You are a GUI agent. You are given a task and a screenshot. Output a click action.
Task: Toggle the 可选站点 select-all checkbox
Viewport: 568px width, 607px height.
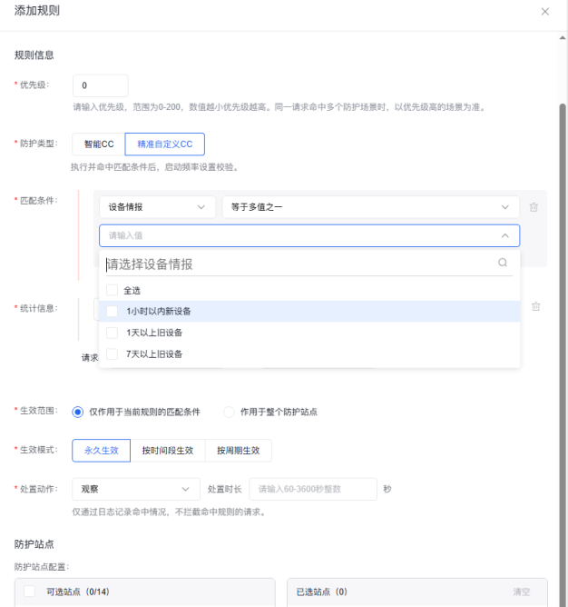click(x=29, y=592)
